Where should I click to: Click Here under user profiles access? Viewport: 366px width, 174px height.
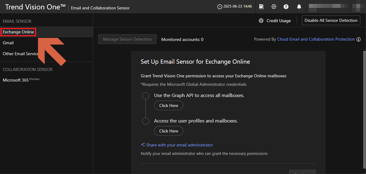point(168,131)
